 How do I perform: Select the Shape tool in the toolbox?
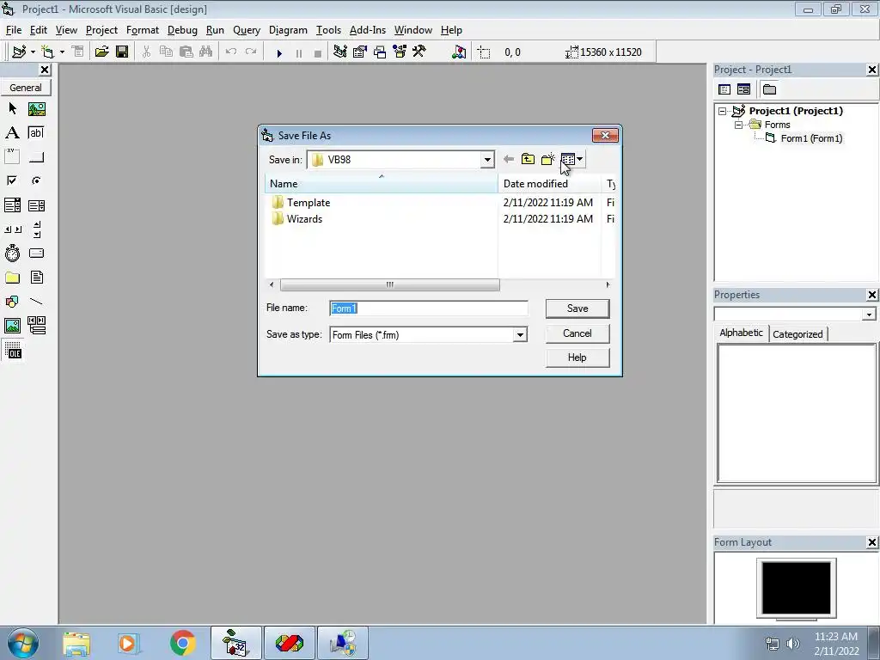point(12,302)
